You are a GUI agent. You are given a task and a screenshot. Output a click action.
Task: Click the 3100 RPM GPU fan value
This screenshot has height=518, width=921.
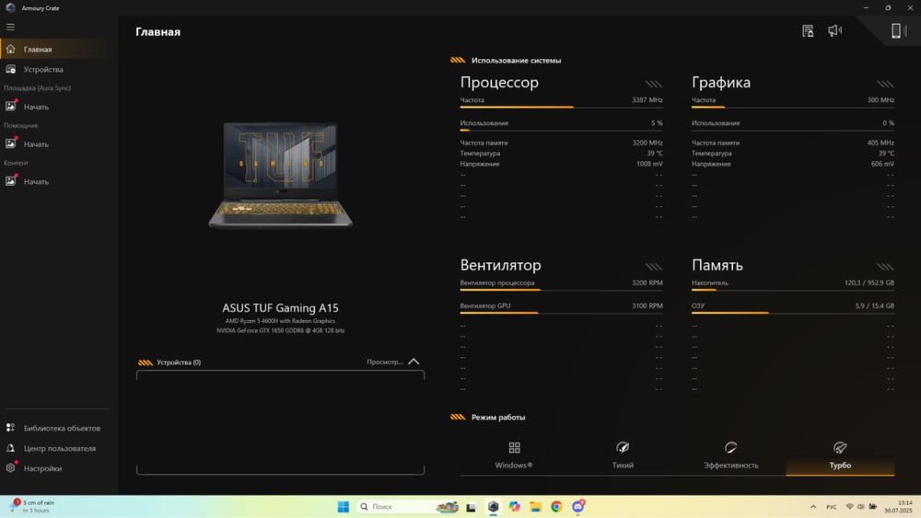tap(647, 305)
